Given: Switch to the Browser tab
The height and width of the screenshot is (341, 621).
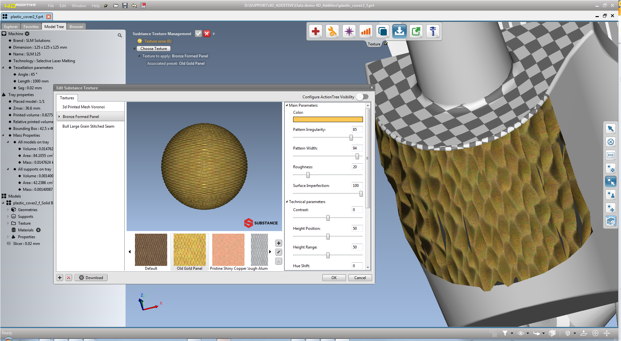Looking at the screenshot, I should click(76, 26).
